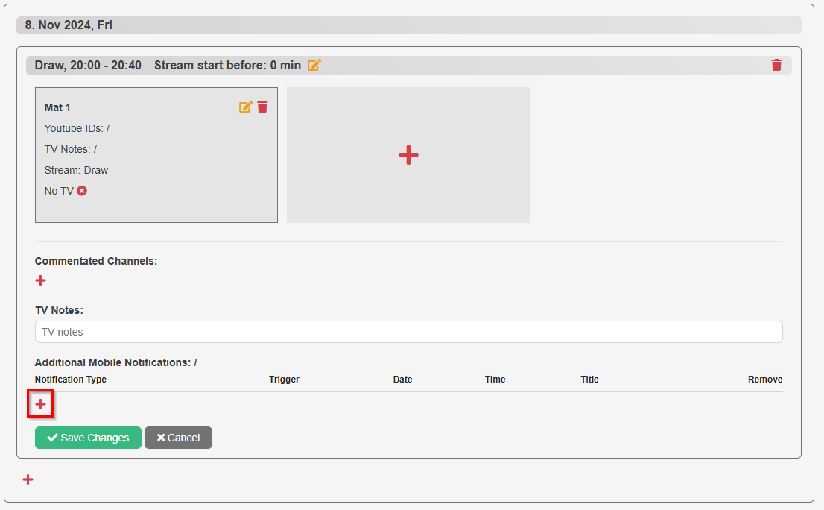This screenshot has width=824, height=510.
Task: Edit the Draw session time settings
Action: 314,66
